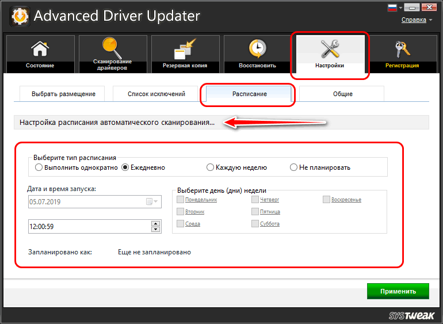Click 'Настройка расписания автоматического сканирования...' heading

click(x=117, y=123)
